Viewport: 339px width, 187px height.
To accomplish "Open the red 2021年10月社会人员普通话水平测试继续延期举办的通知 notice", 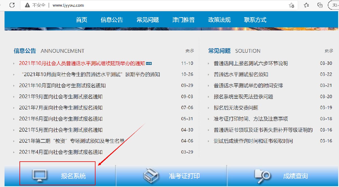I will [82, 63].
